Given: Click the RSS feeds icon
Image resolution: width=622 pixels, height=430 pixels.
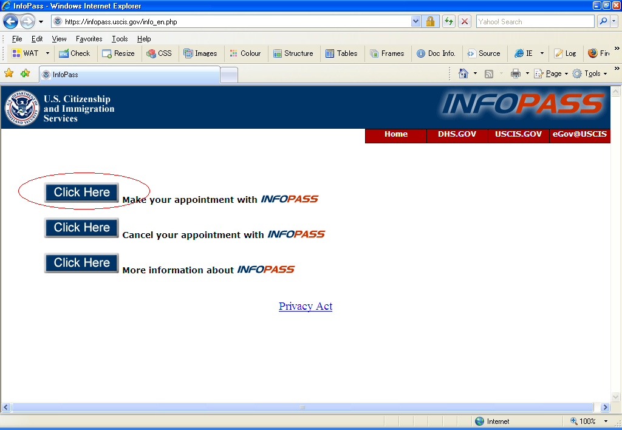Looking at the screenshot, I should (489, 73).
